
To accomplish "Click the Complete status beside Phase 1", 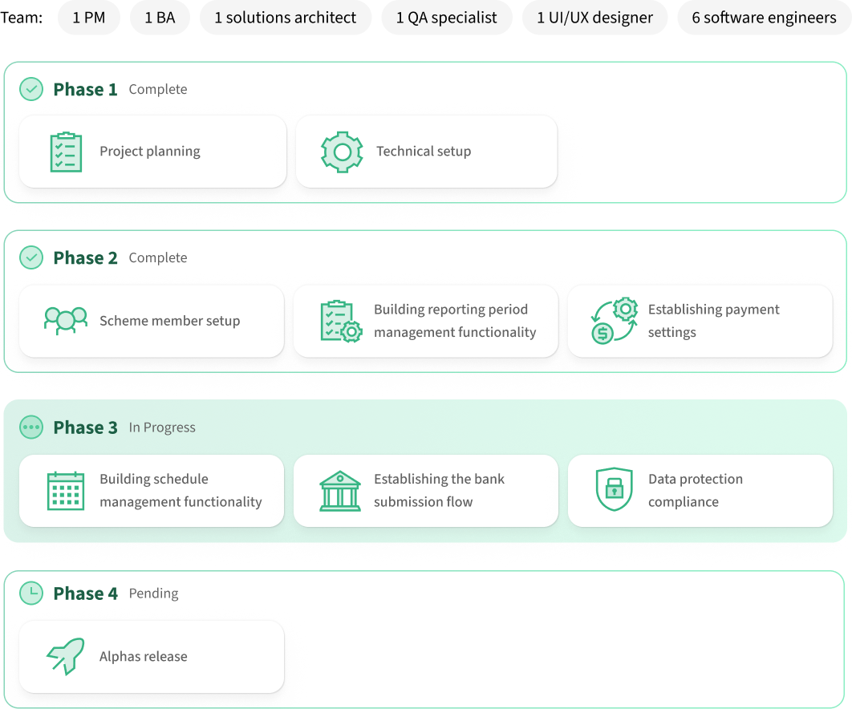I will 158,89.
